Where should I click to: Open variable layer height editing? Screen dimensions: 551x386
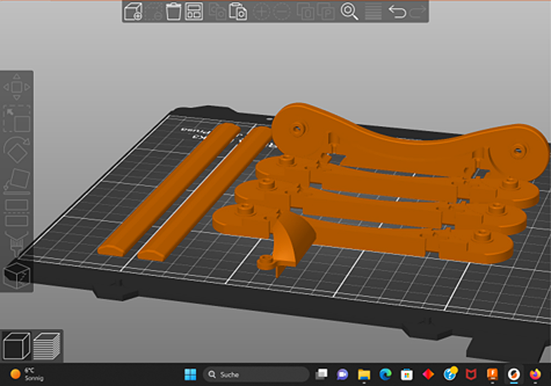[x=374, y=12]
